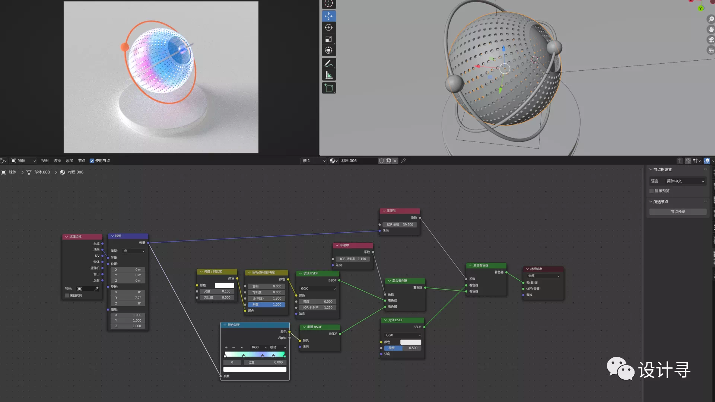The width and height of the screenshot is (715, 402).
Task: Click white color swatch in 光泽 BSDF node
Action: [410, 342]
